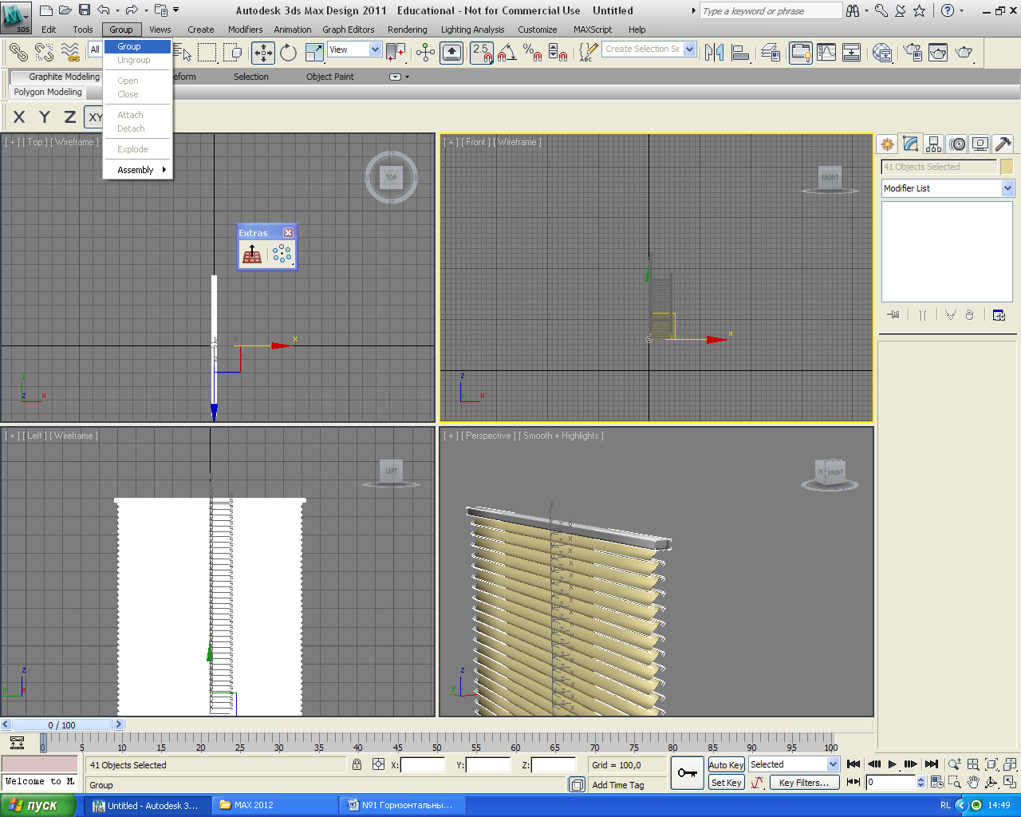Click the Mirror tool icon
The width and height of the screenshot is (1021, 817).
click(x=715, y=53)
